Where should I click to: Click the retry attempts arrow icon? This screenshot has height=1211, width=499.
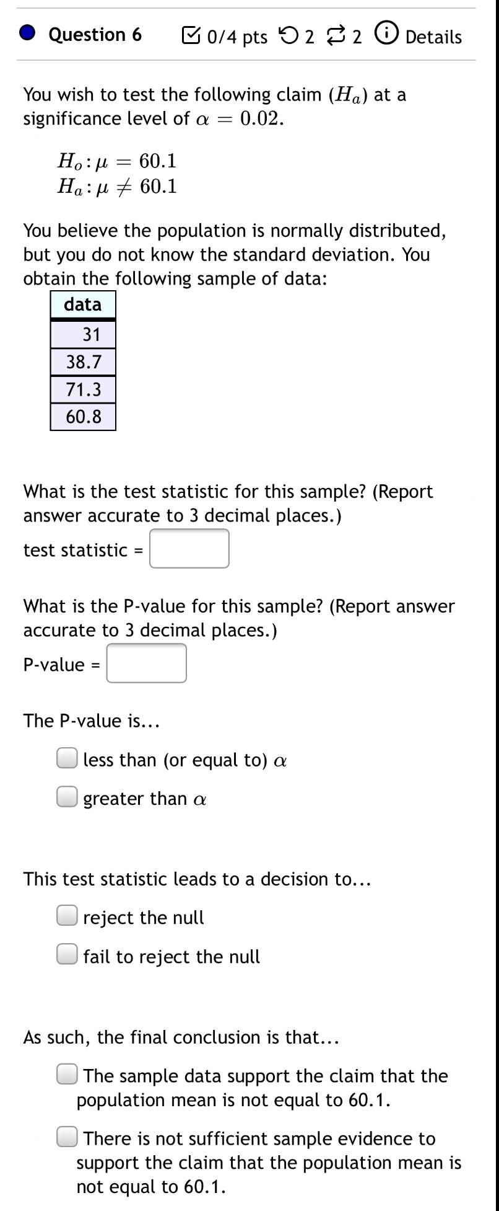click(x=287, y=36)
